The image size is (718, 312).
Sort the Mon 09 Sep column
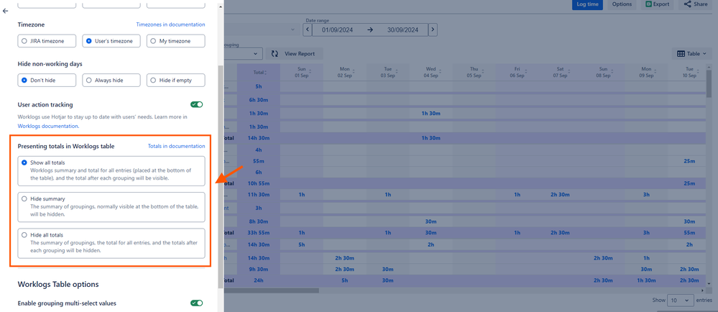pyautogui.click(x=655, y=72)
